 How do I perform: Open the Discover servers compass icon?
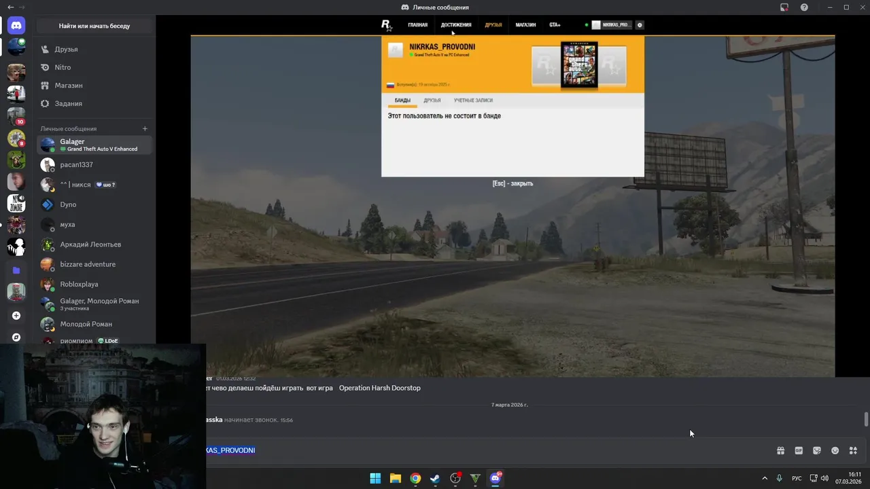(x=16, y=338)
